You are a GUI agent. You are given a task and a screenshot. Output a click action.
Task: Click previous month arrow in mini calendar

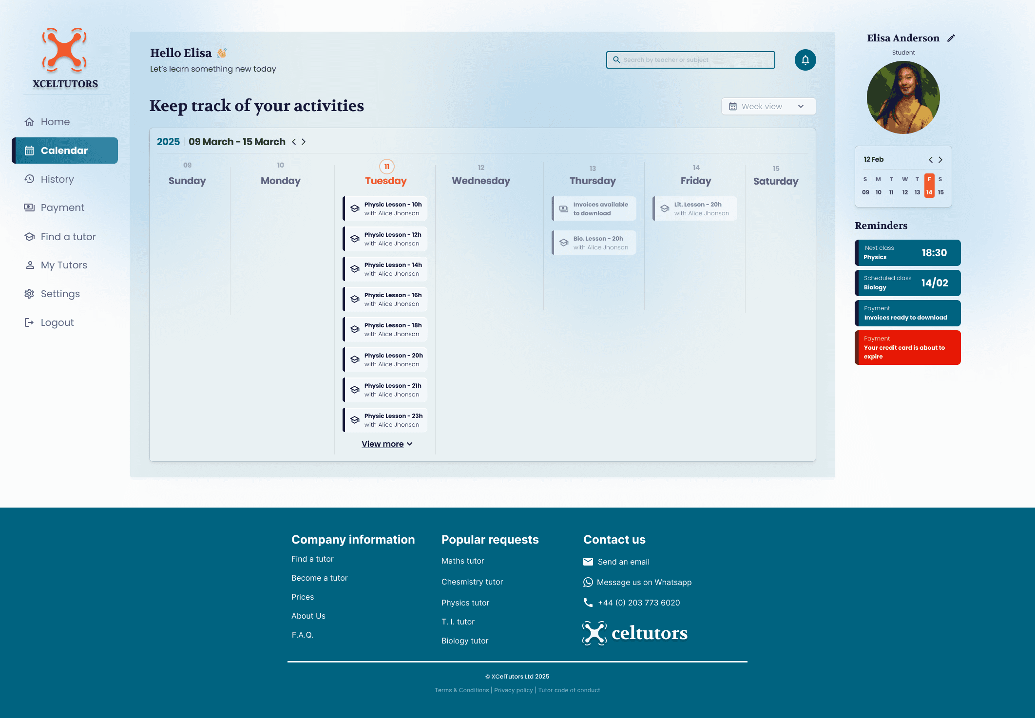930,160
